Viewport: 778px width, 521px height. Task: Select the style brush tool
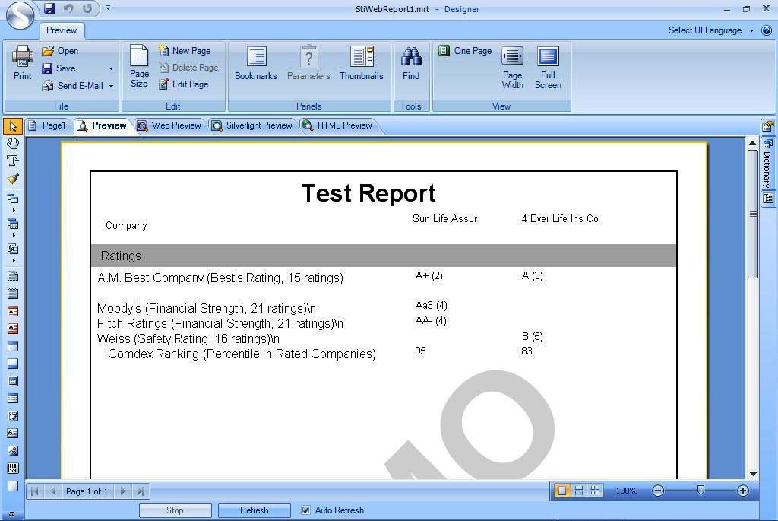click(13, 179)
